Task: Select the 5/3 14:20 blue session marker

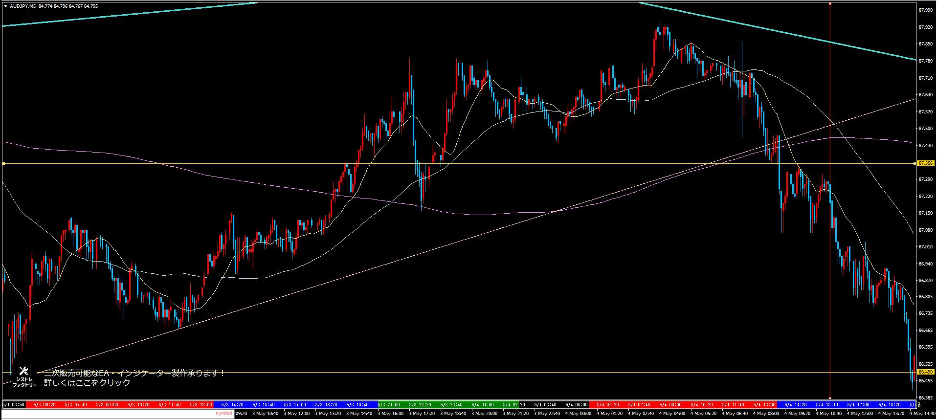Action: tap(232, 405)
